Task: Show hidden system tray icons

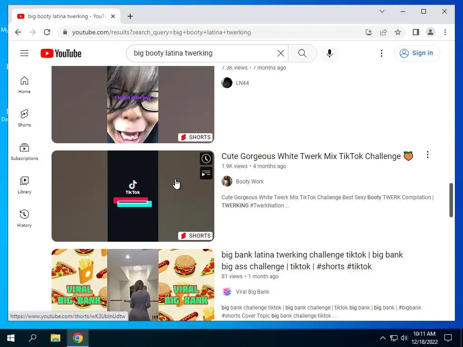Action: pos(383,338)
